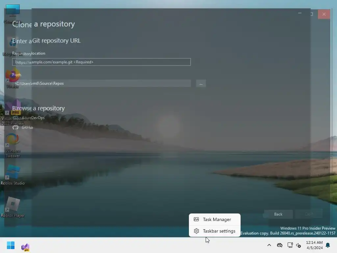Viewport: 337px width, 253px height.
Task: Select Visual Studio 2022 Preview desktop shortcut
Action: click(x=13, y=112)
